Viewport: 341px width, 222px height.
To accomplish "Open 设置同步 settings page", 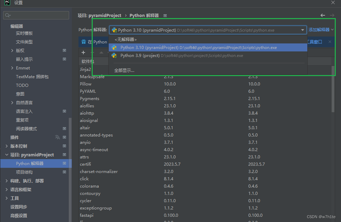I will coord(19,207).
